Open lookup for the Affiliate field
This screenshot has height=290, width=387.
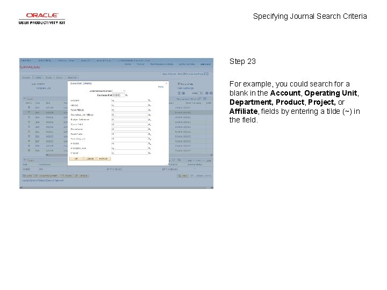click(x=149, y=105)
